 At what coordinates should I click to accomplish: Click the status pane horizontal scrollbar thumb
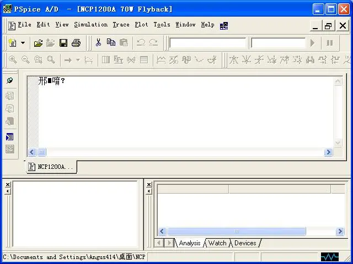[x=237, y=231]
